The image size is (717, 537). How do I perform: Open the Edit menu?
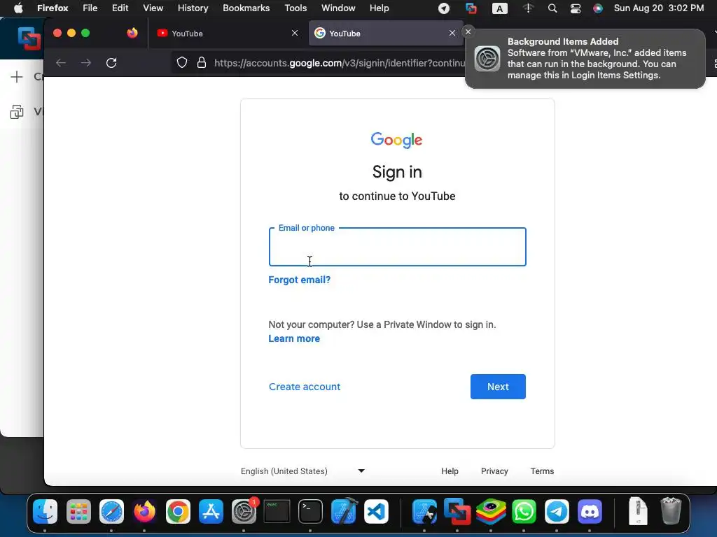[120, 8]
